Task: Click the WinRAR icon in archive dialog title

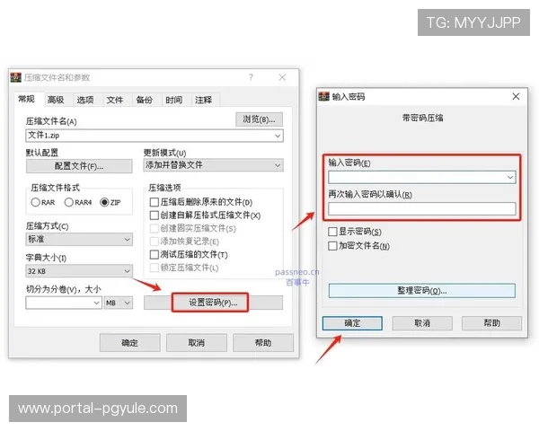Action: 16,77
